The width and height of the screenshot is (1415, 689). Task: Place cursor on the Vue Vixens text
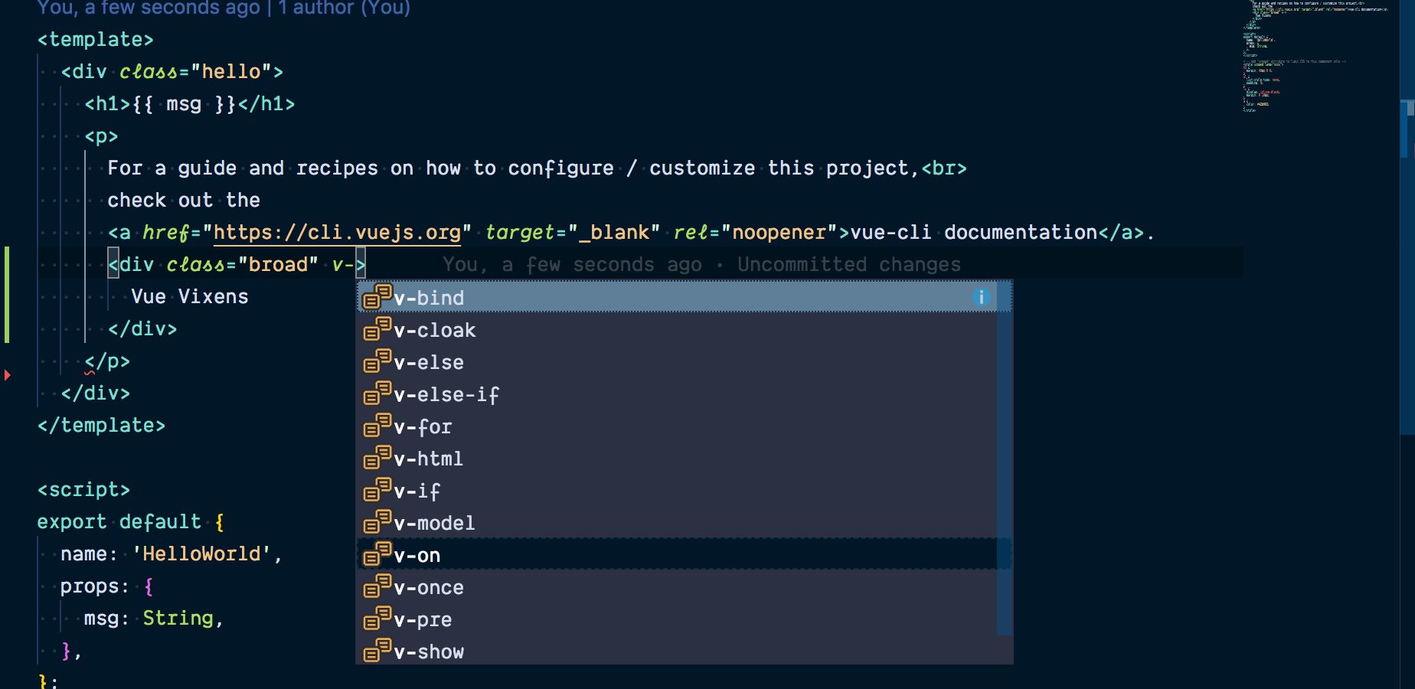[190, 297]
